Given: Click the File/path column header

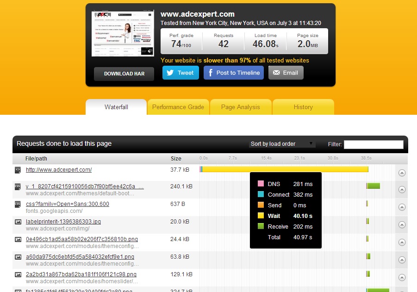Looking at the screenshot, I should coord(36,159).
